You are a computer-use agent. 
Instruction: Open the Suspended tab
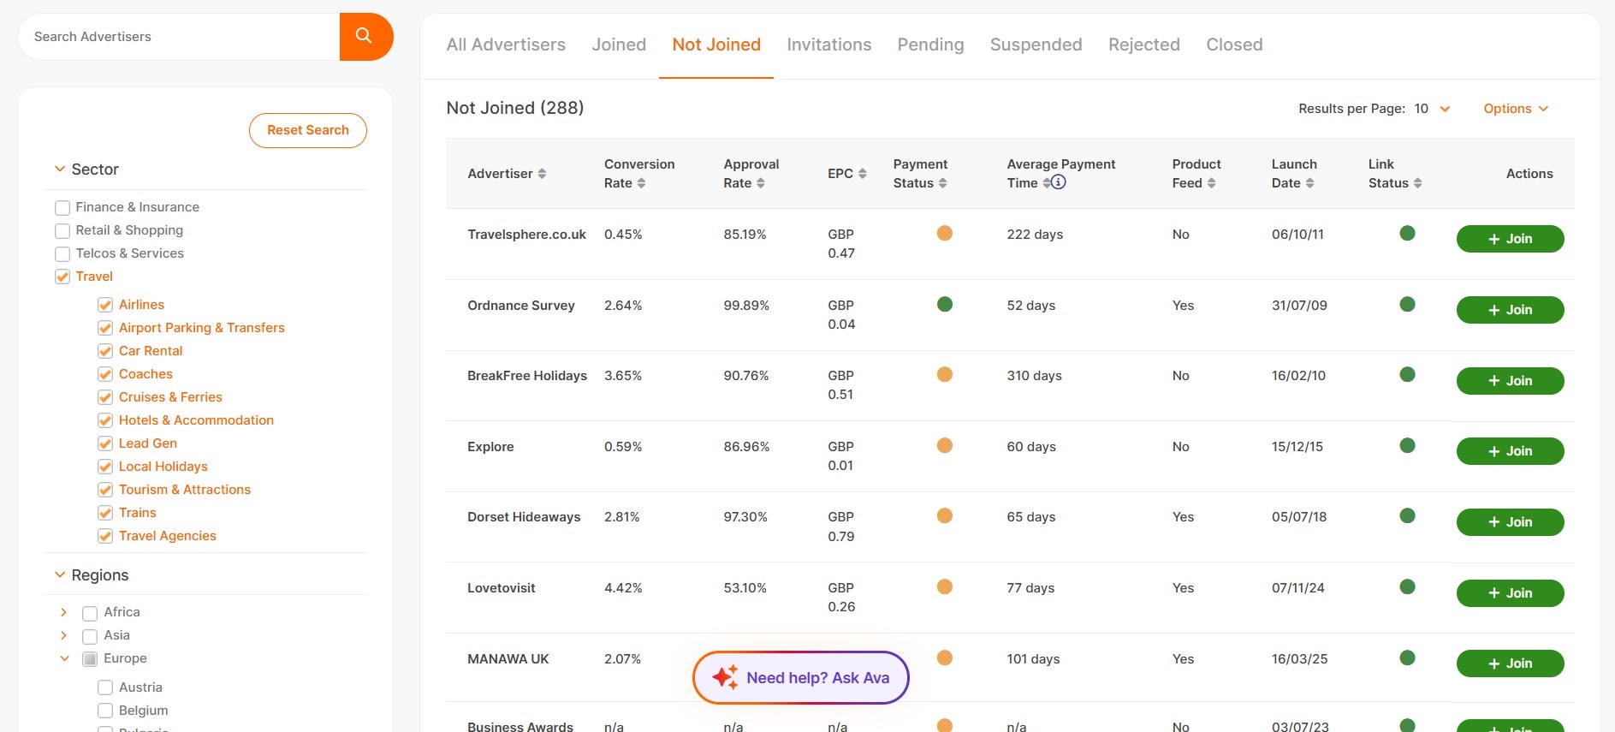point(1036,45)
